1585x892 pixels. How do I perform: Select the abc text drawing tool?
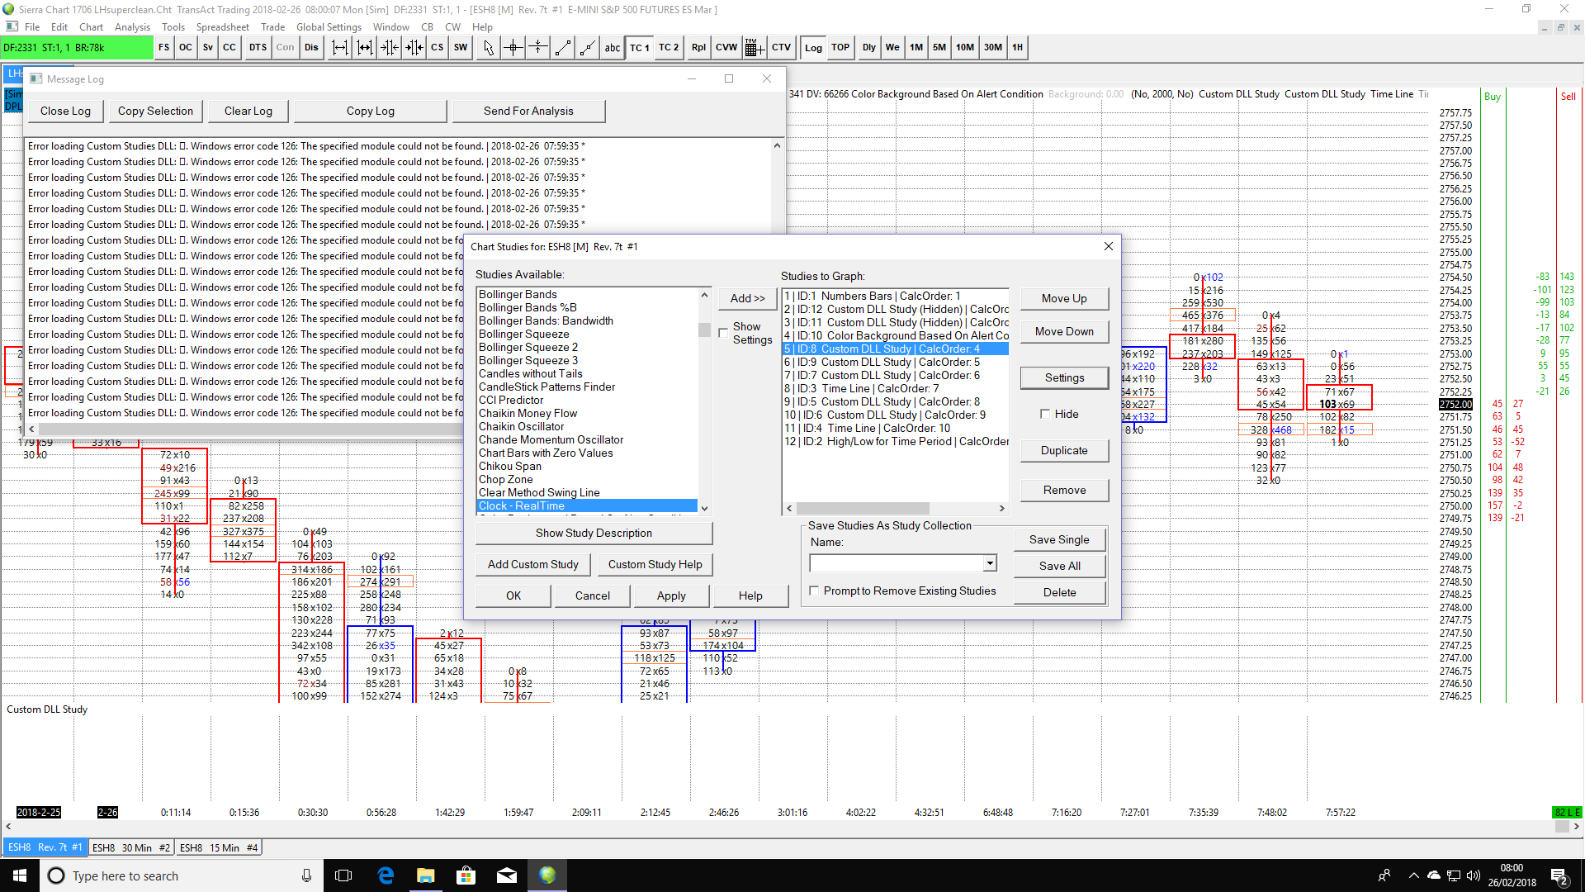click(612, 48)
